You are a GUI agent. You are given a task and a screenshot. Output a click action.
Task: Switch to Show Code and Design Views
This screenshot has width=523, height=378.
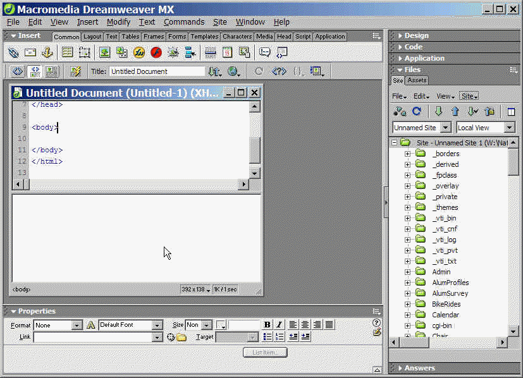(x=35, y=71)
